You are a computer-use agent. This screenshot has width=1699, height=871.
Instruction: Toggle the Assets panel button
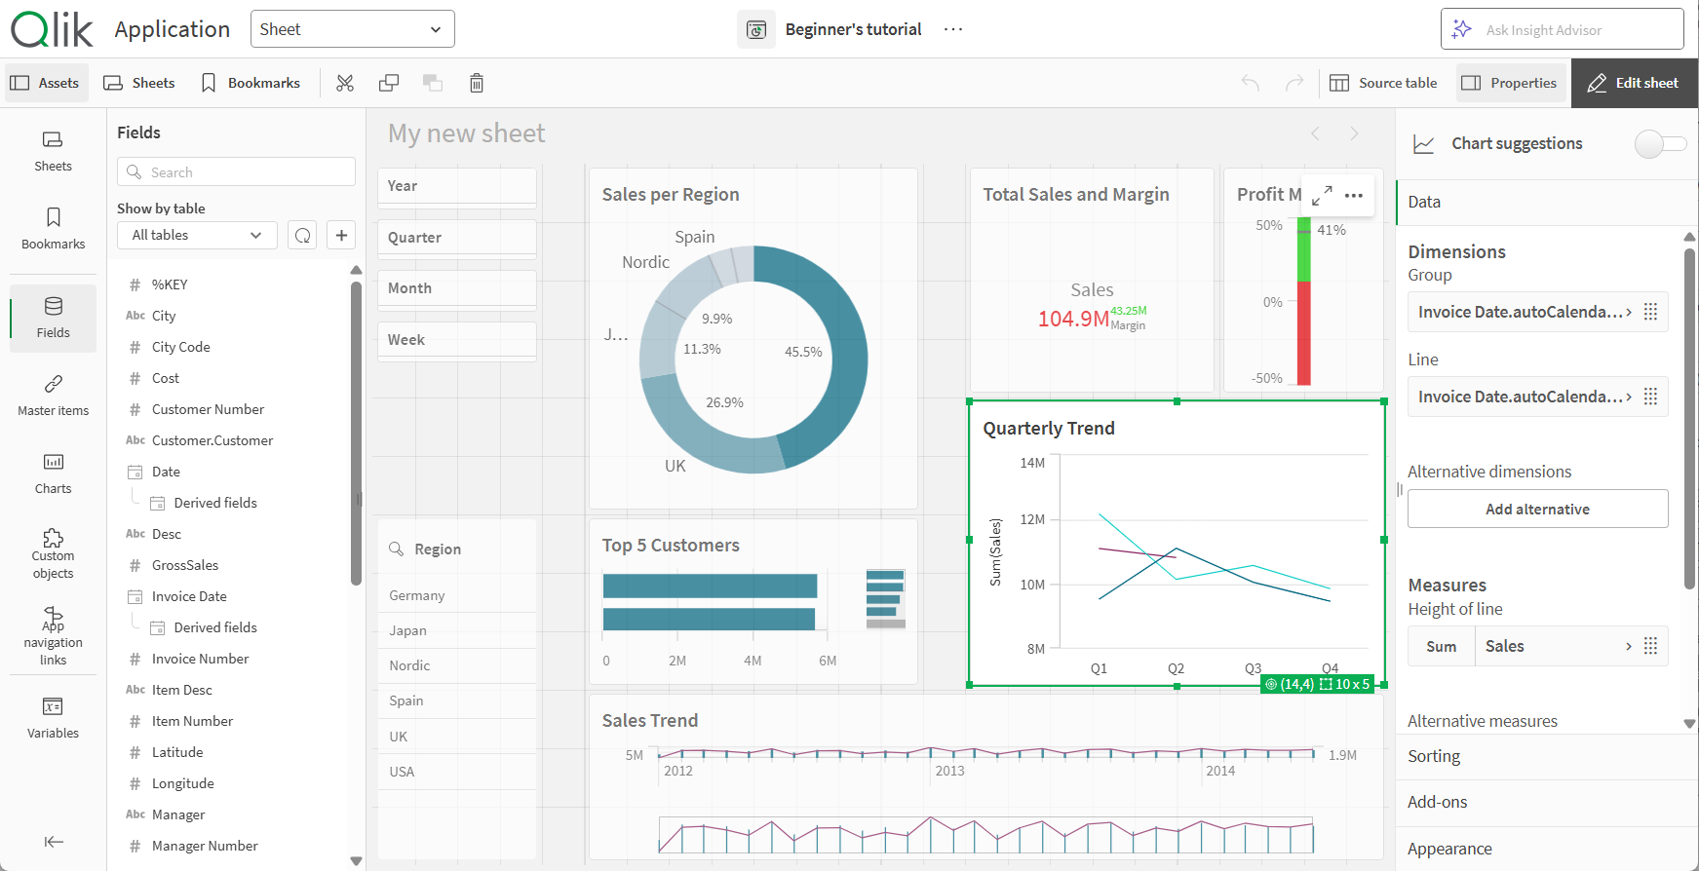pos(46,83)
